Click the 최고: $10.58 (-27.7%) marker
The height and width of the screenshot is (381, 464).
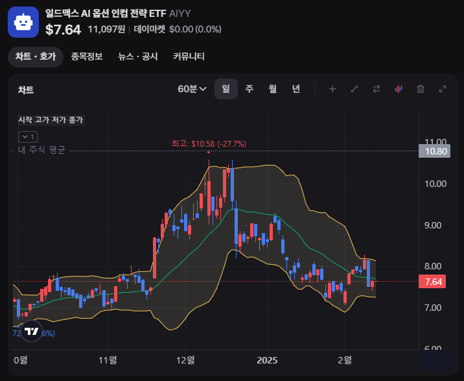tap(209, 144)
